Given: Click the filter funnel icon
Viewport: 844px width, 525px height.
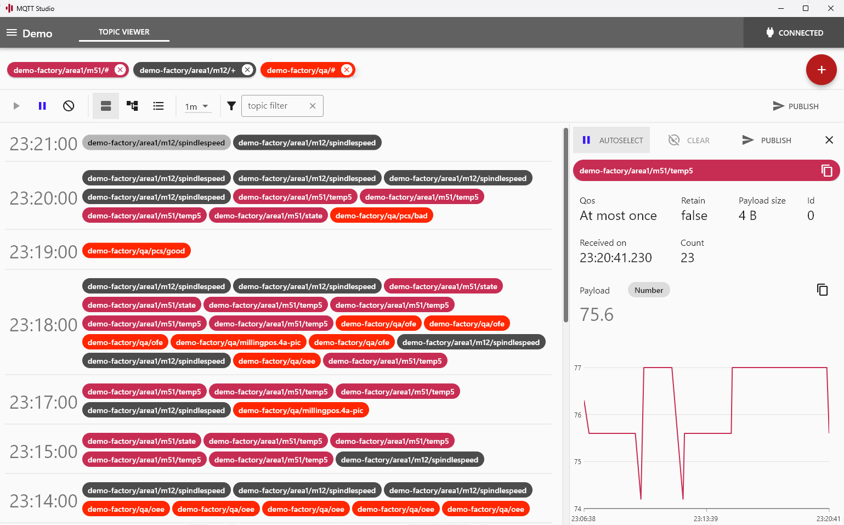Looking at the screenshot, I should tap(231, 106).
